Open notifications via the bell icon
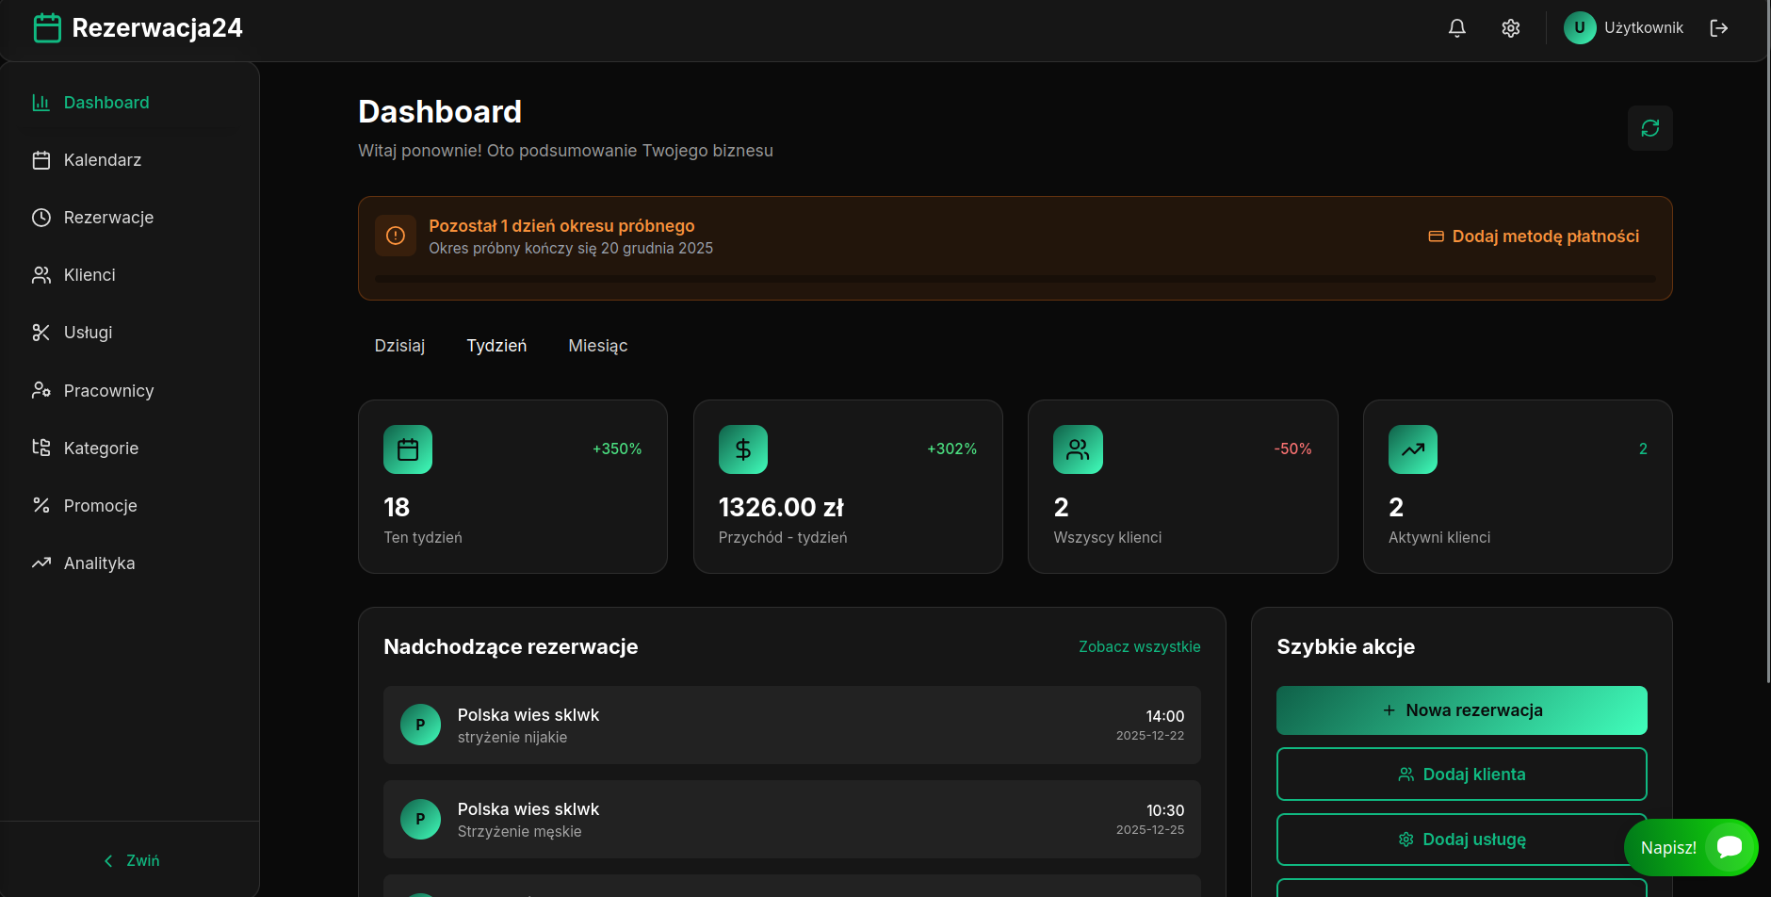The width and height of the screenshot is (1771, 897). point(1456,28)
